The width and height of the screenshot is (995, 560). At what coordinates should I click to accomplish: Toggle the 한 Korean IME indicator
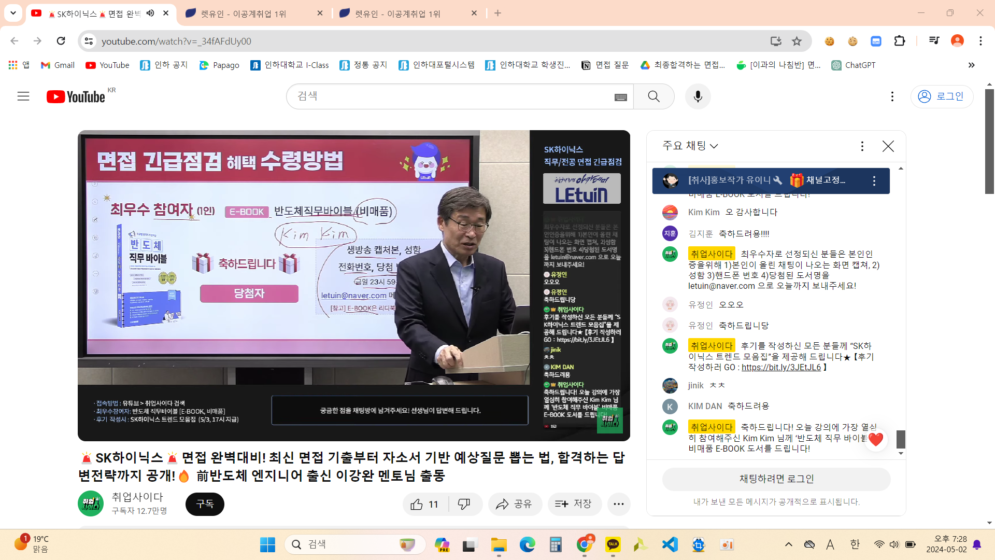[855, 544]
